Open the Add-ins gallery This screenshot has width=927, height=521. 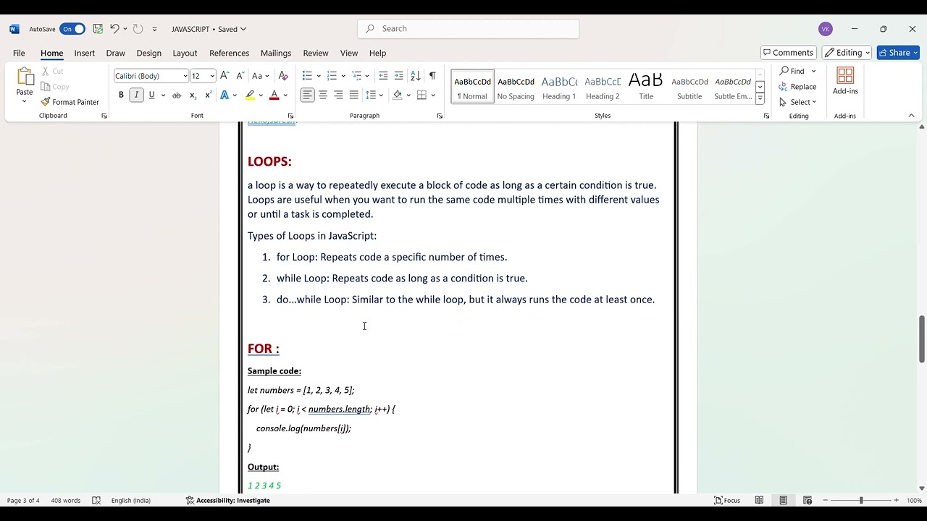845,81
